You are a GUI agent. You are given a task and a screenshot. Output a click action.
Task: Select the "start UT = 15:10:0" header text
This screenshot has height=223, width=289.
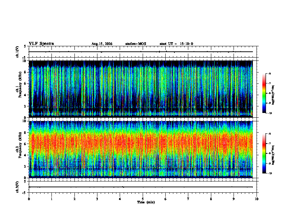(176, 44)
